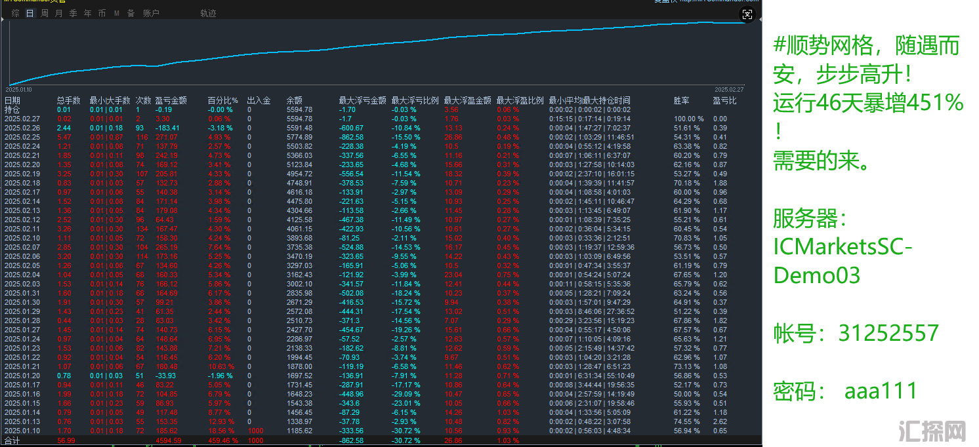Screen dimensions: 979x447
Task: Select the 2025.02.24 row date
Action: (22, 146)
